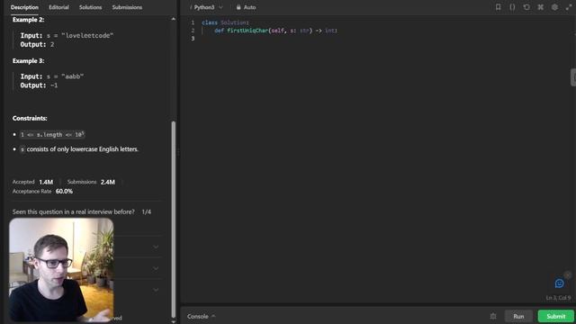Expand the first collapsed section chevron below interview question

(x=156, y=247)
